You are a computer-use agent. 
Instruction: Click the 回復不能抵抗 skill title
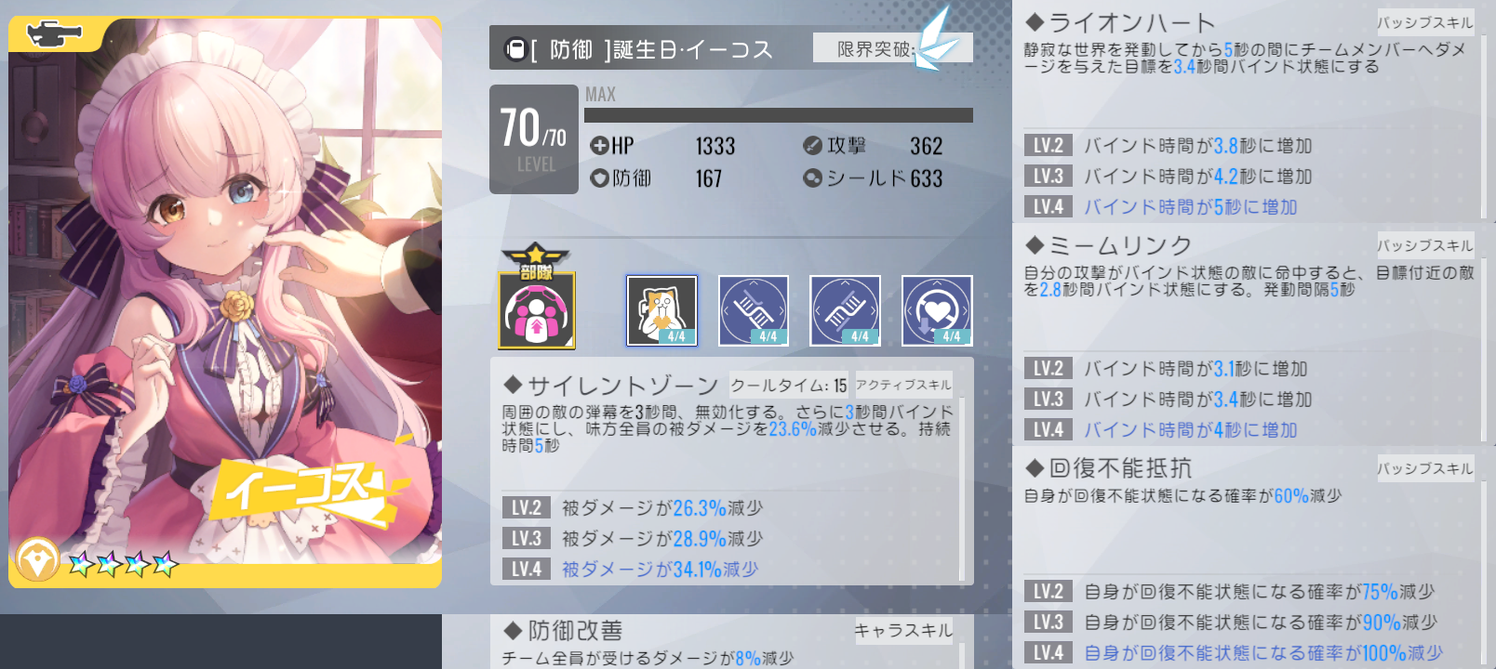(x=1120, y=468)
